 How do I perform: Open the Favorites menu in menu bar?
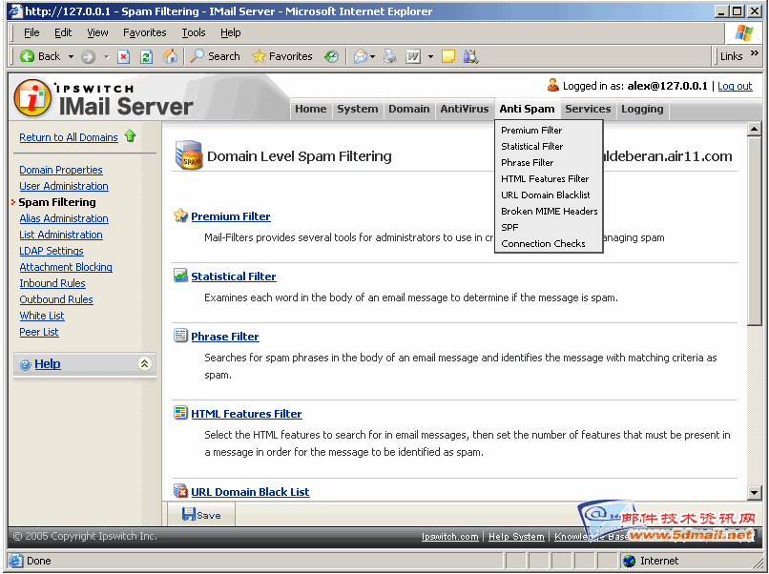click(144, 32)
